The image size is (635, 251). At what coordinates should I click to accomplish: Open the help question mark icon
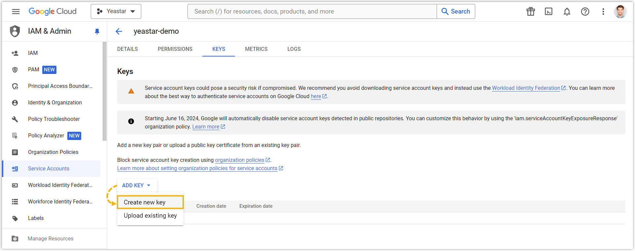(x=585, y=12)
